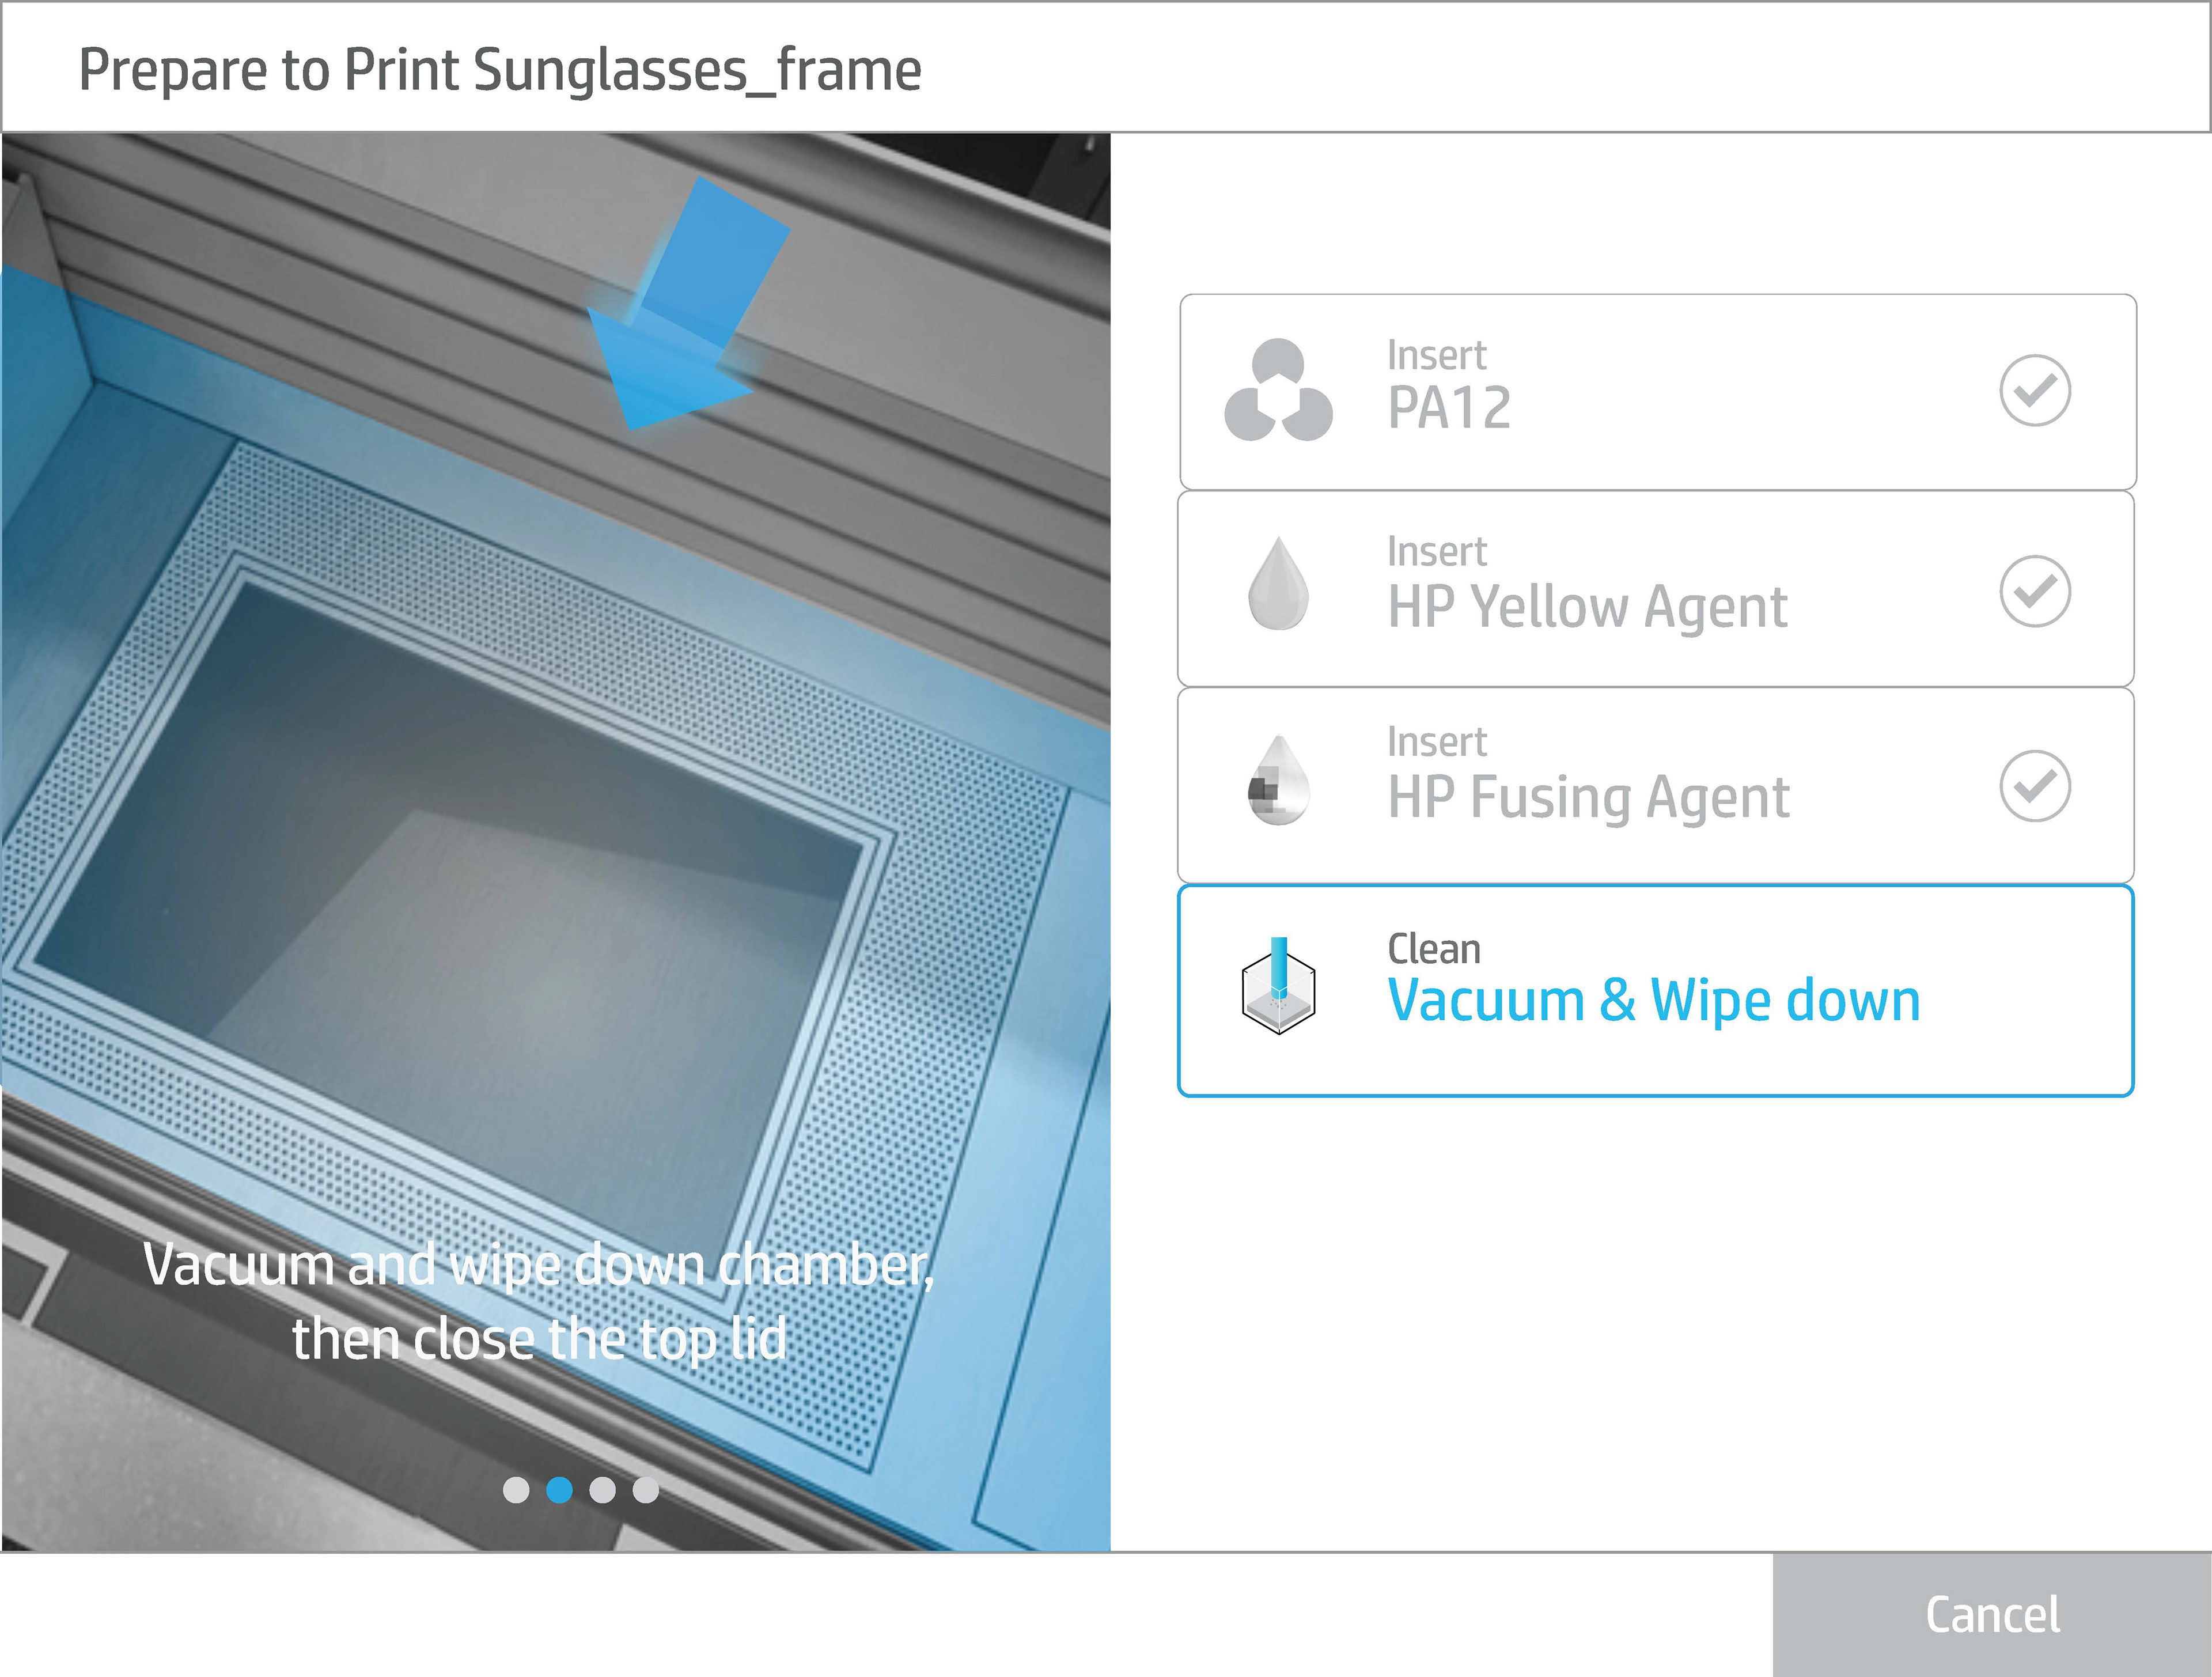Image resolution: width=2212 pixels, height=1677 pixels.
Task: Click the build chamber instruction image
Action: (x=556, y=842)
